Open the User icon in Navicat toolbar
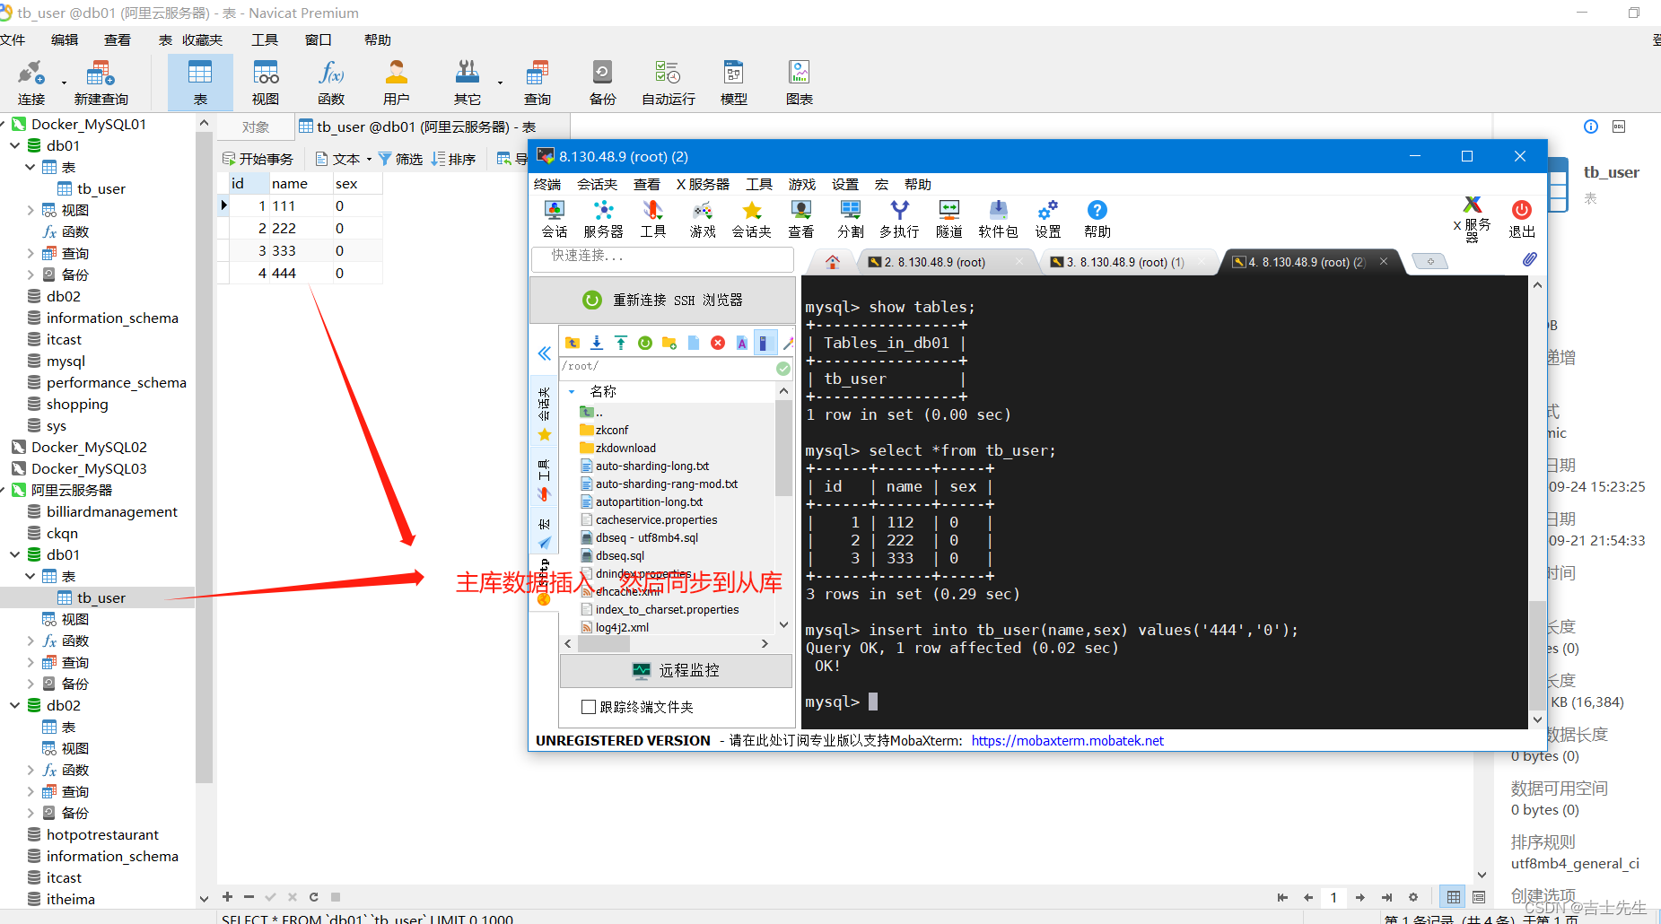 (x=396, y=82)
